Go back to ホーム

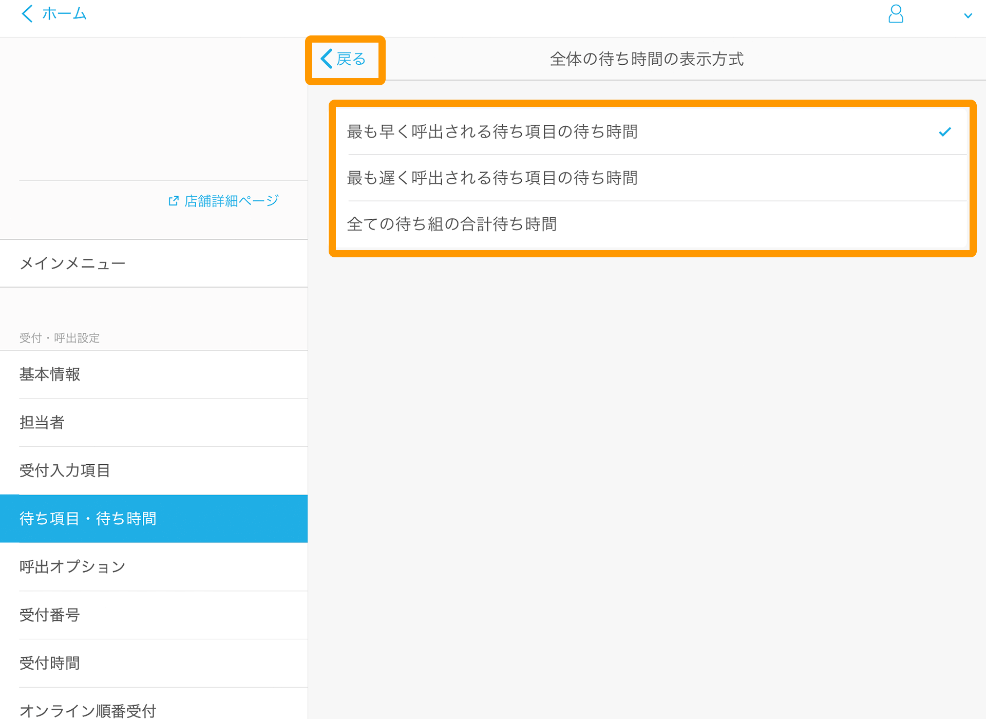pyautogui.click(x=54, y=13)
